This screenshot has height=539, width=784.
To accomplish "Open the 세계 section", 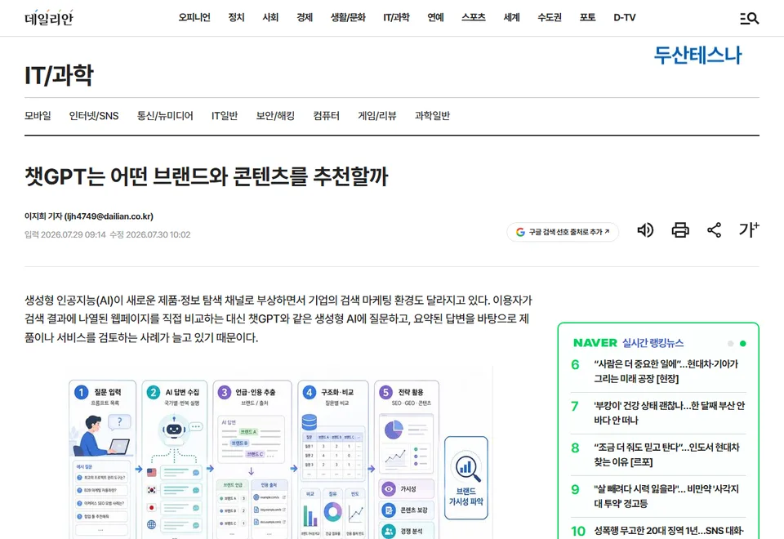I will (511, 17).
